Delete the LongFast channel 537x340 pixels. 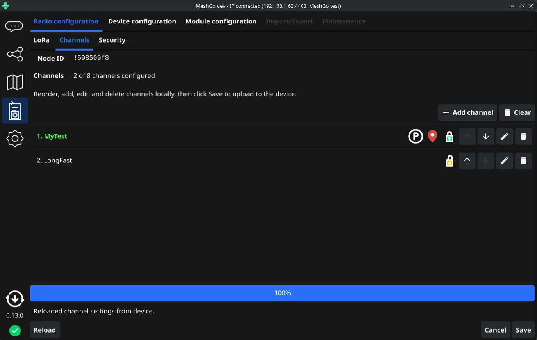coord(523,160)
